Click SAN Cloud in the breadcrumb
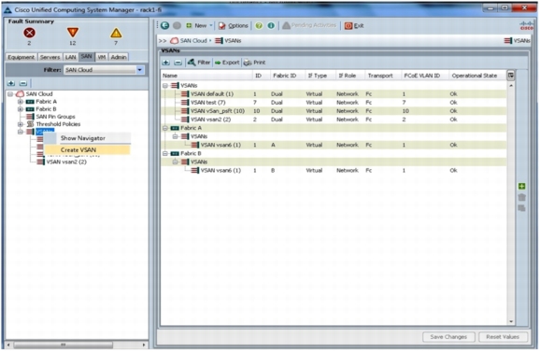The width and height of the screenshot is (540, 352). (193, 40)
